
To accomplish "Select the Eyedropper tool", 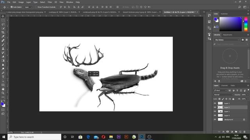I will click(3, 36).
